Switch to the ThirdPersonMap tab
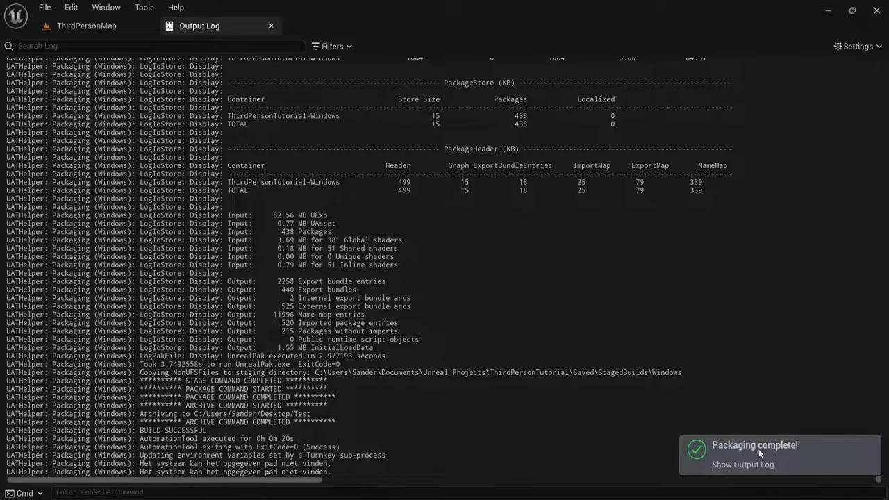 coord(86,26)
